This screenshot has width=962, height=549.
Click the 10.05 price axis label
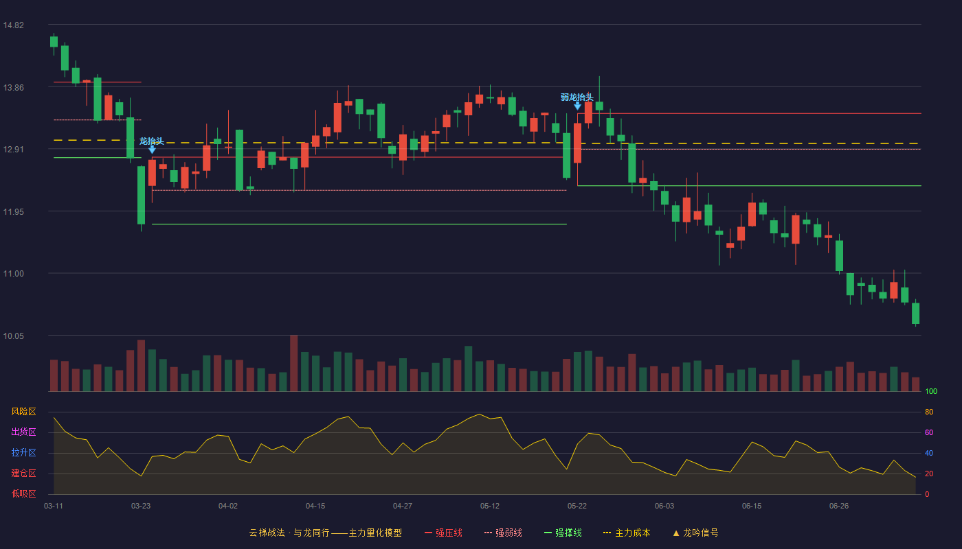pos(13,336)
